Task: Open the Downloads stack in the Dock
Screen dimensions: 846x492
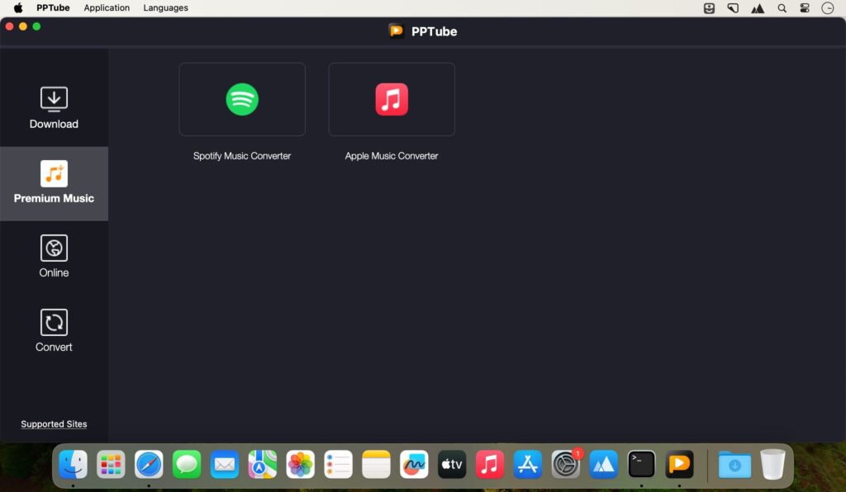Action: tap(734, 464)
